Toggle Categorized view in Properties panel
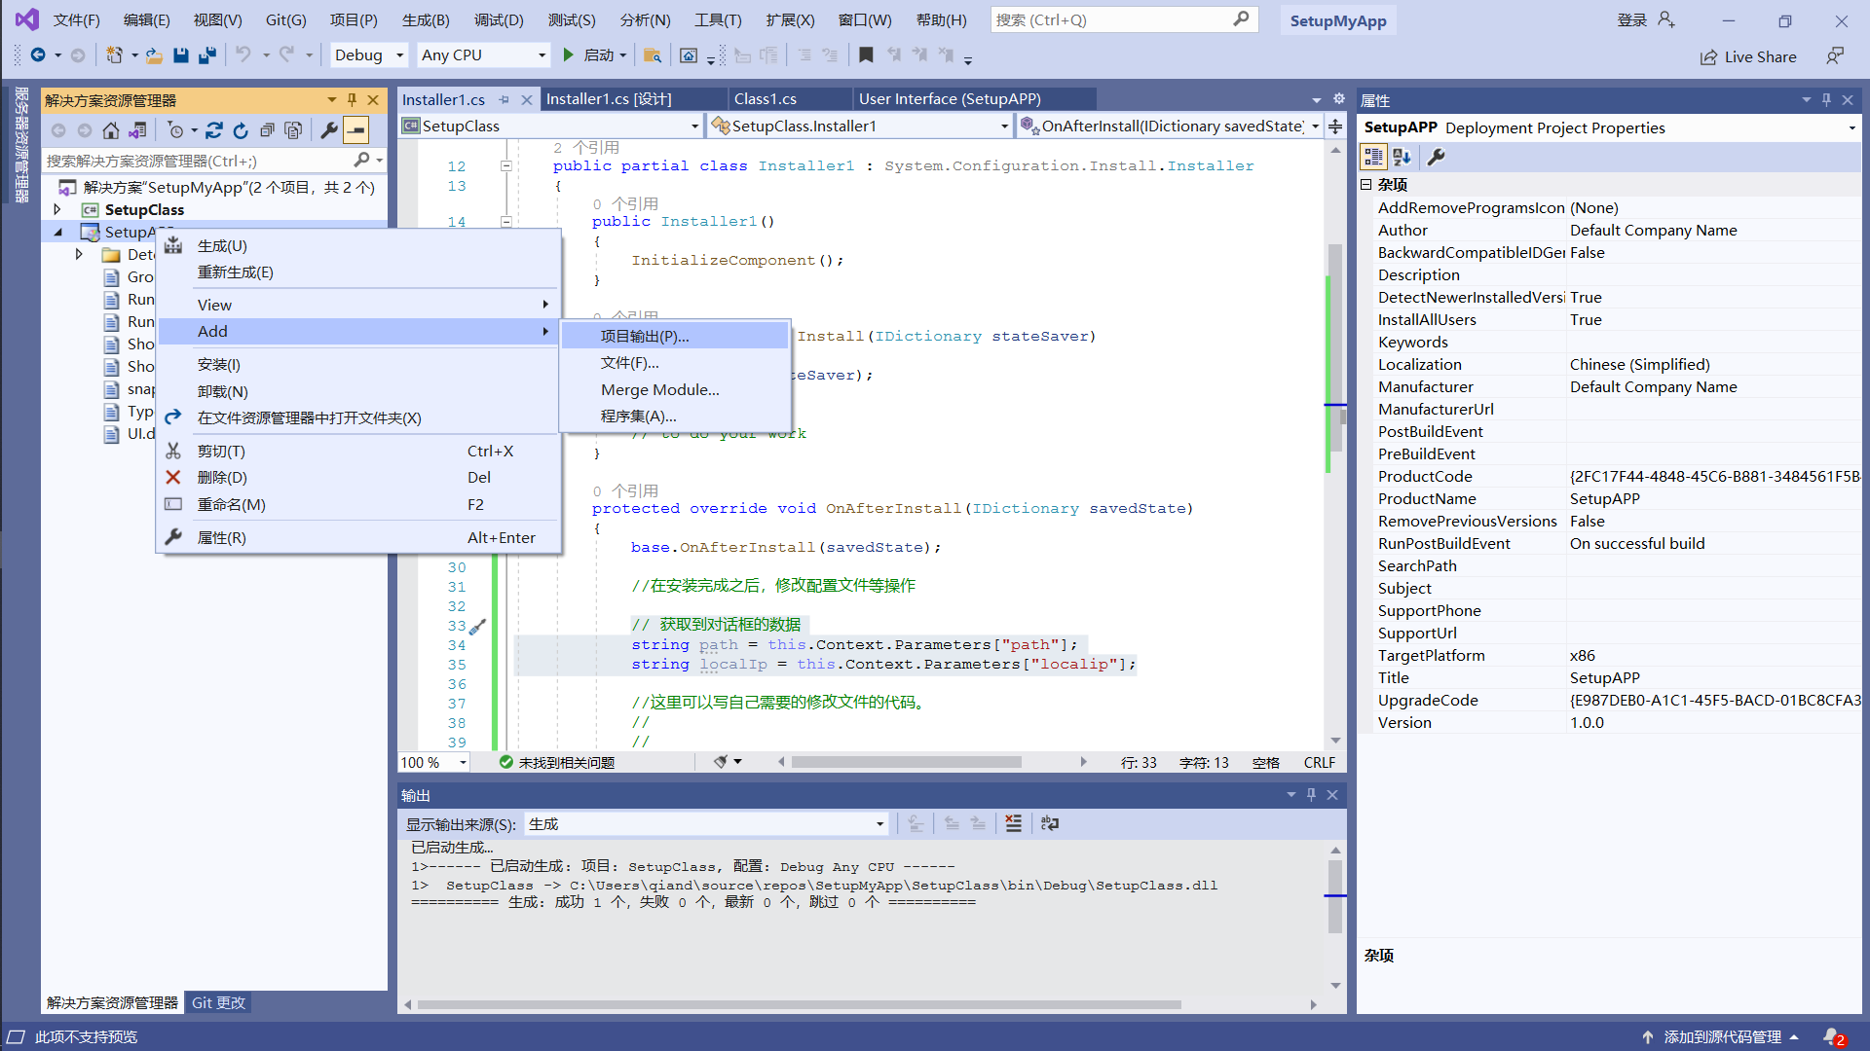1870x1051 pixels. 1373,157
